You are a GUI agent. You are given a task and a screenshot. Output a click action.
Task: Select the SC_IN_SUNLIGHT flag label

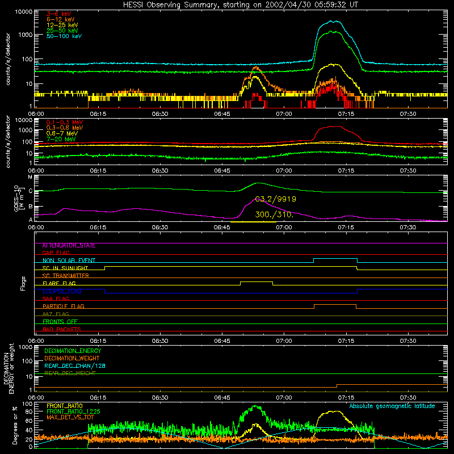tap(65, 268)
